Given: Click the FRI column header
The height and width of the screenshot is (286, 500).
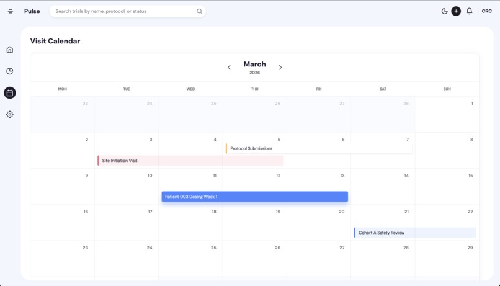Looking at the screenshot, I should pos(319,89).
